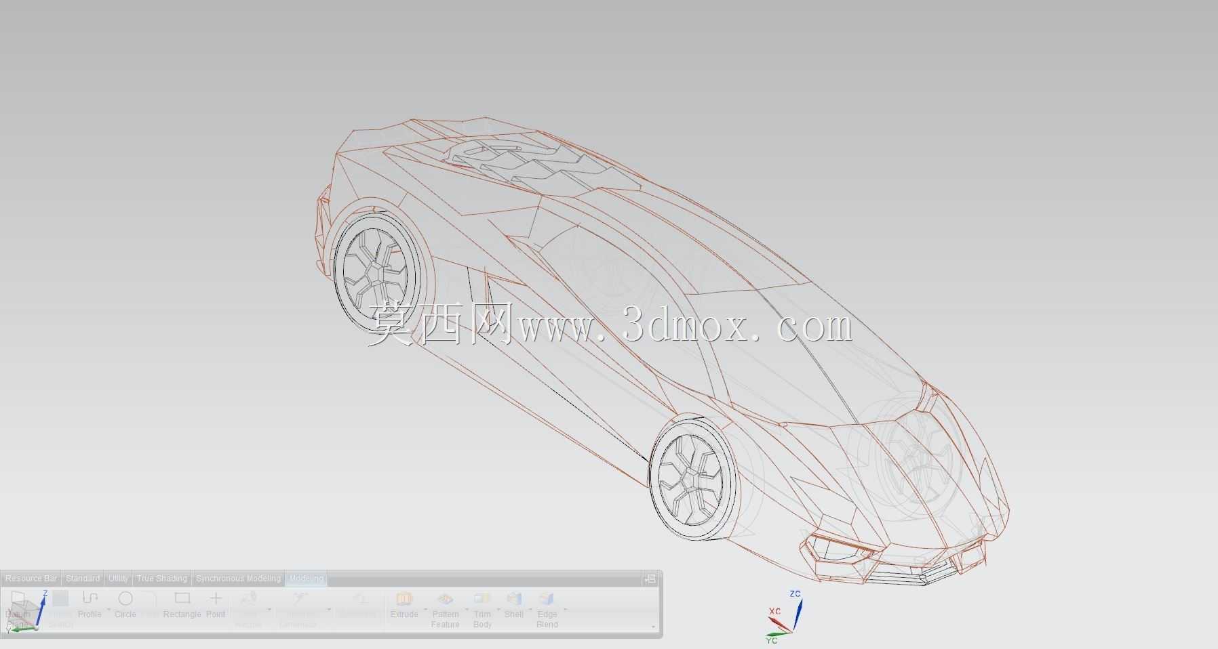The image size is (1218, 649).
Task: Open the Utility toolbar tab
Action: pos(118,579)
